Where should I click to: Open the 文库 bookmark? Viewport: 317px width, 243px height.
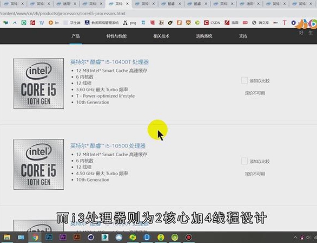[x=260, y=23]
